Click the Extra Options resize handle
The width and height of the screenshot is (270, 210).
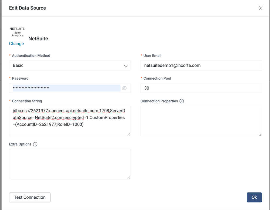point(129,178)
